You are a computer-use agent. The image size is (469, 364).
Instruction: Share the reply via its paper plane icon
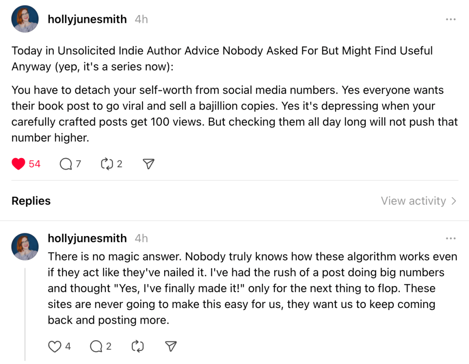point(170,346)
